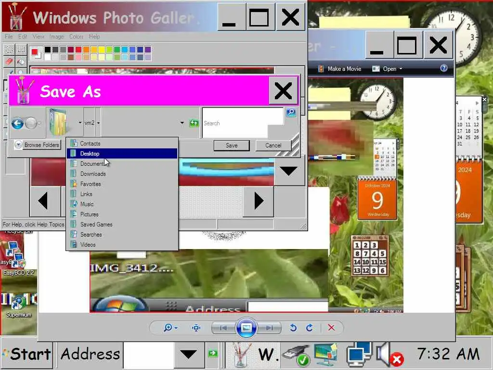The image size is (493, 370).
Task: Click the taskbar address green go arrow
Action: [x=213, y=354]
